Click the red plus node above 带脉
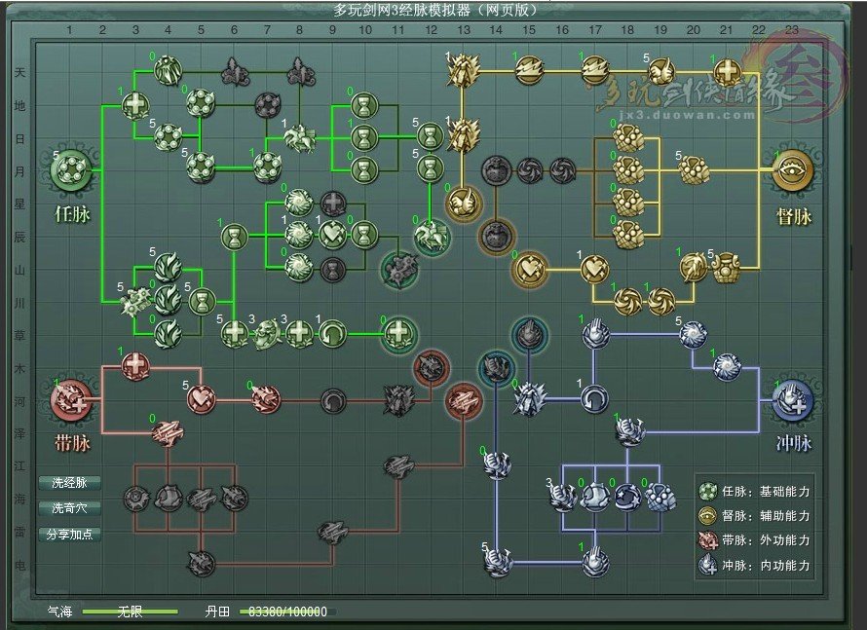The image size is (867, 630). click(135, 366)
